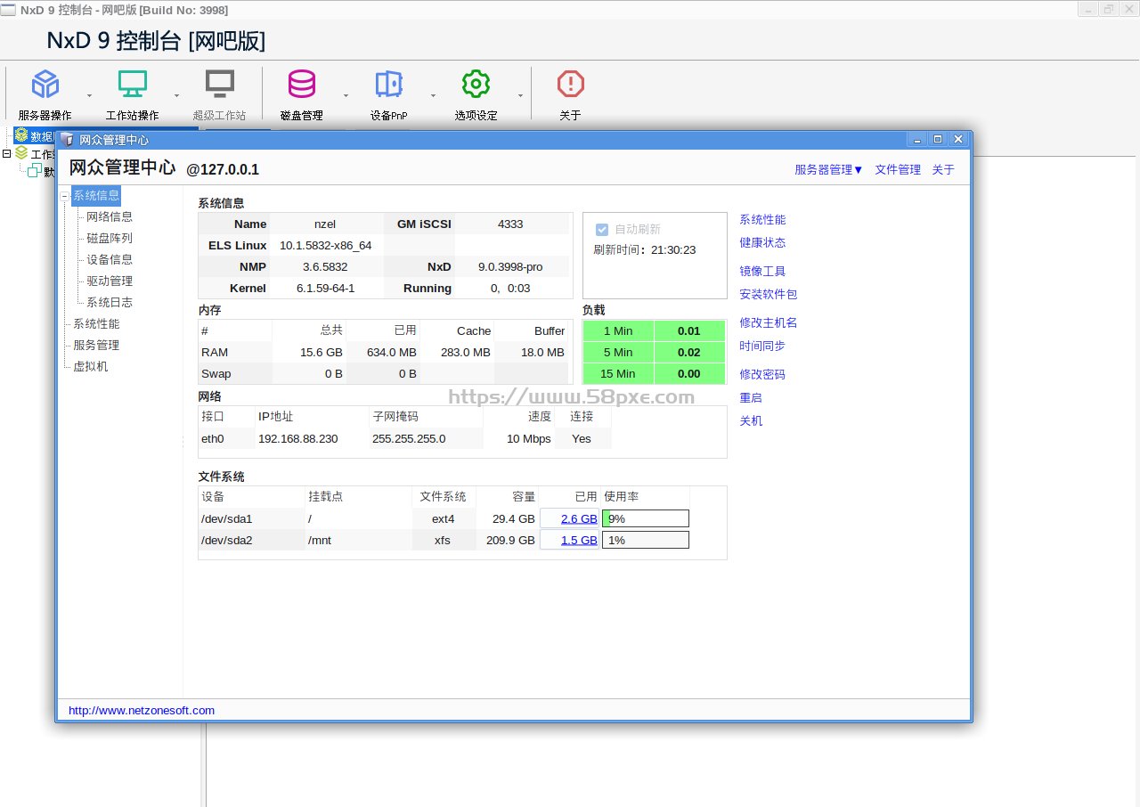Open the 修改密码 link

coord(762,374)
